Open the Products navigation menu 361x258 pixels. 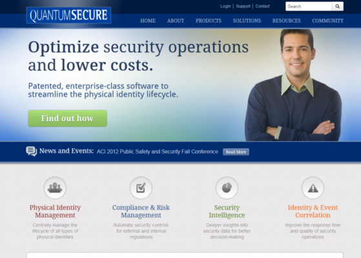coord(209,21)
